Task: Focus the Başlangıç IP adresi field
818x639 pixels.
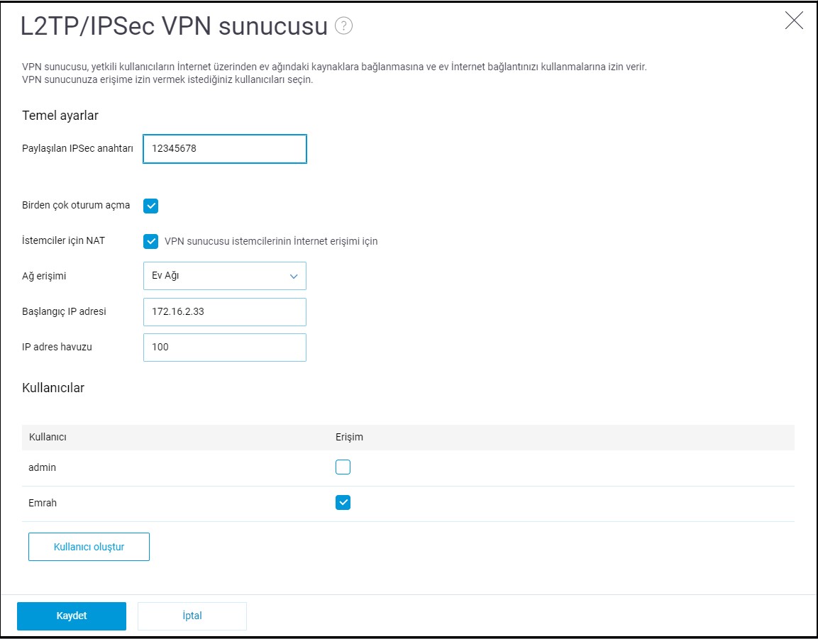Action: tap(224, 312)
